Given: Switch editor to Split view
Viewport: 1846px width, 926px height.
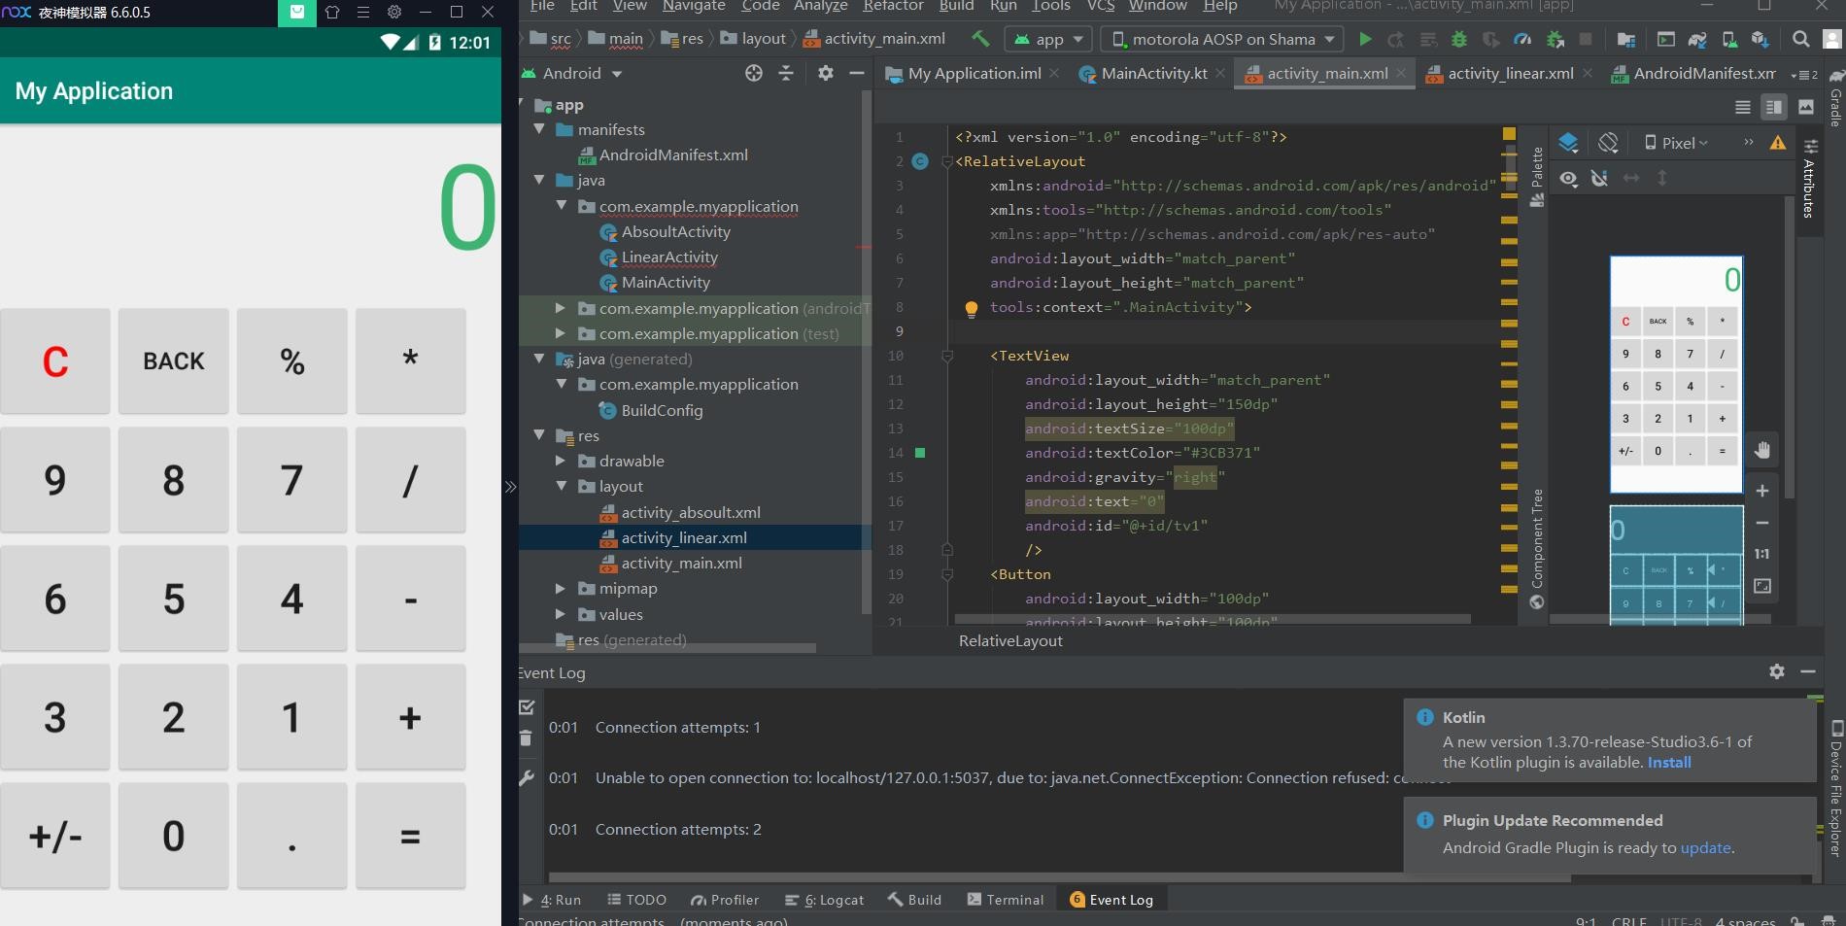Looking at the screenshot, I should pyautogui.click(x=1773, y=107).
